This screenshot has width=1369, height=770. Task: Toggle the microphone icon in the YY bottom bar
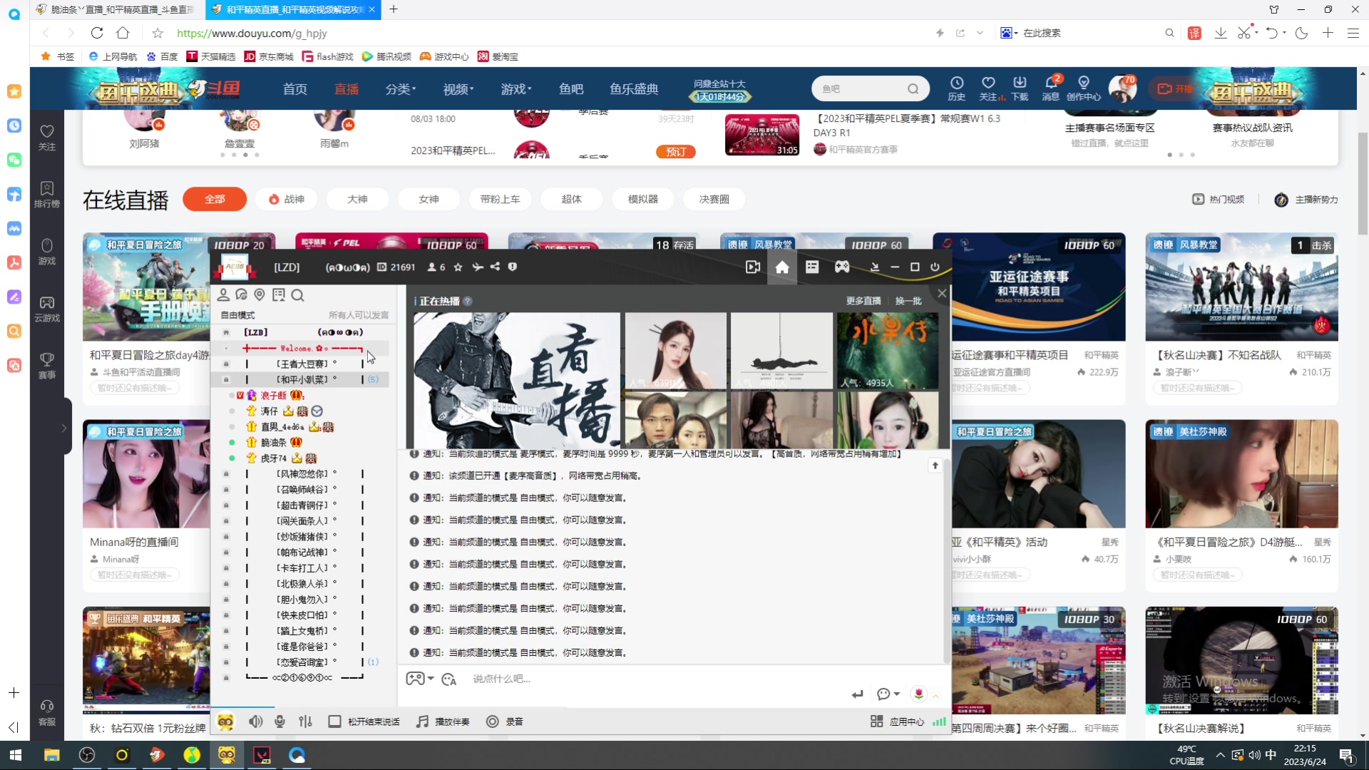280,722
